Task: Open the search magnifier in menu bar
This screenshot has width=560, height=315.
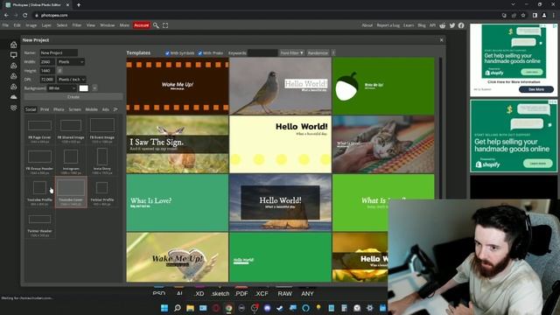Action: pyautogui.click(x=156, y=25)
